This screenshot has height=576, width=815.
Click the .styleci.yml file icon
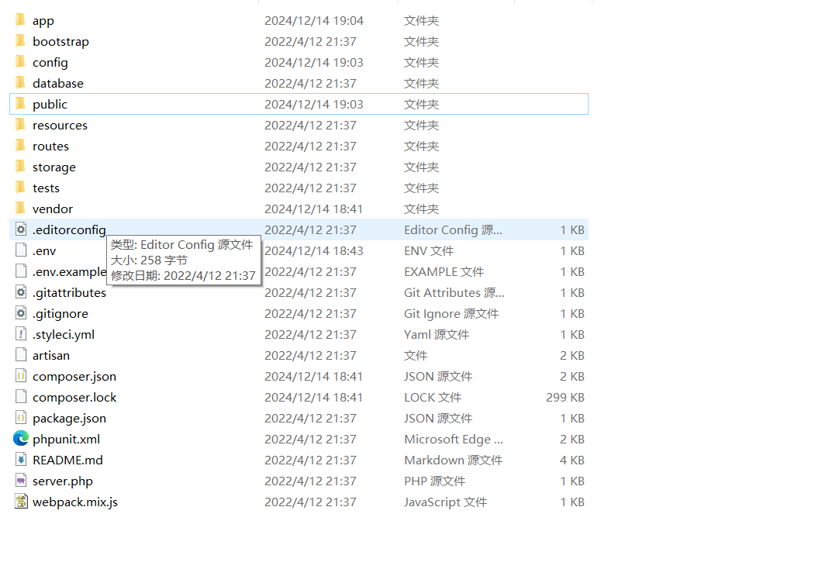point(21,334)
